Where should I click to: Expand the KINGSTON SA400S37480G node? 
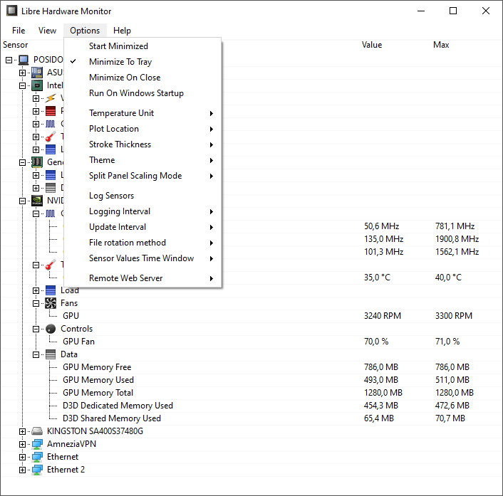pyautogui.click(x=23, y=431)
